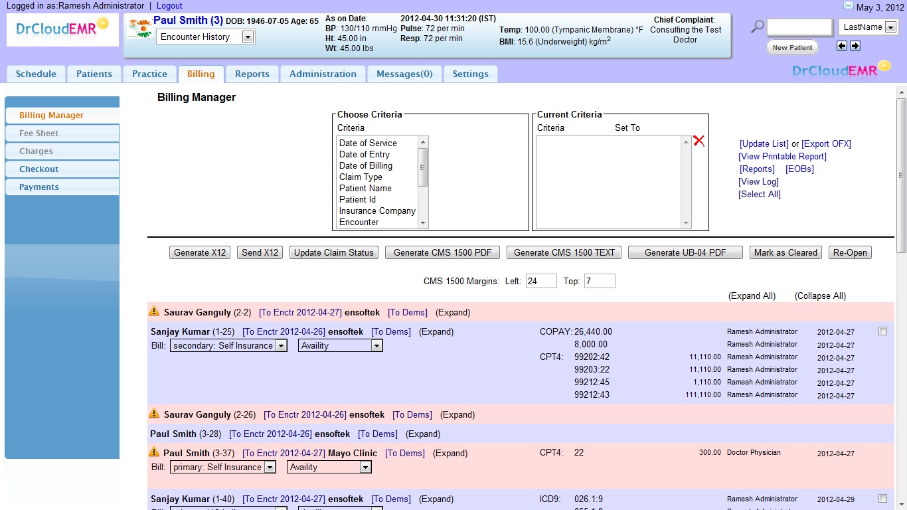This screenshot has width=907, height=510.
Task: Choose Insurance Company in criteria list
Action: [377, 211]
